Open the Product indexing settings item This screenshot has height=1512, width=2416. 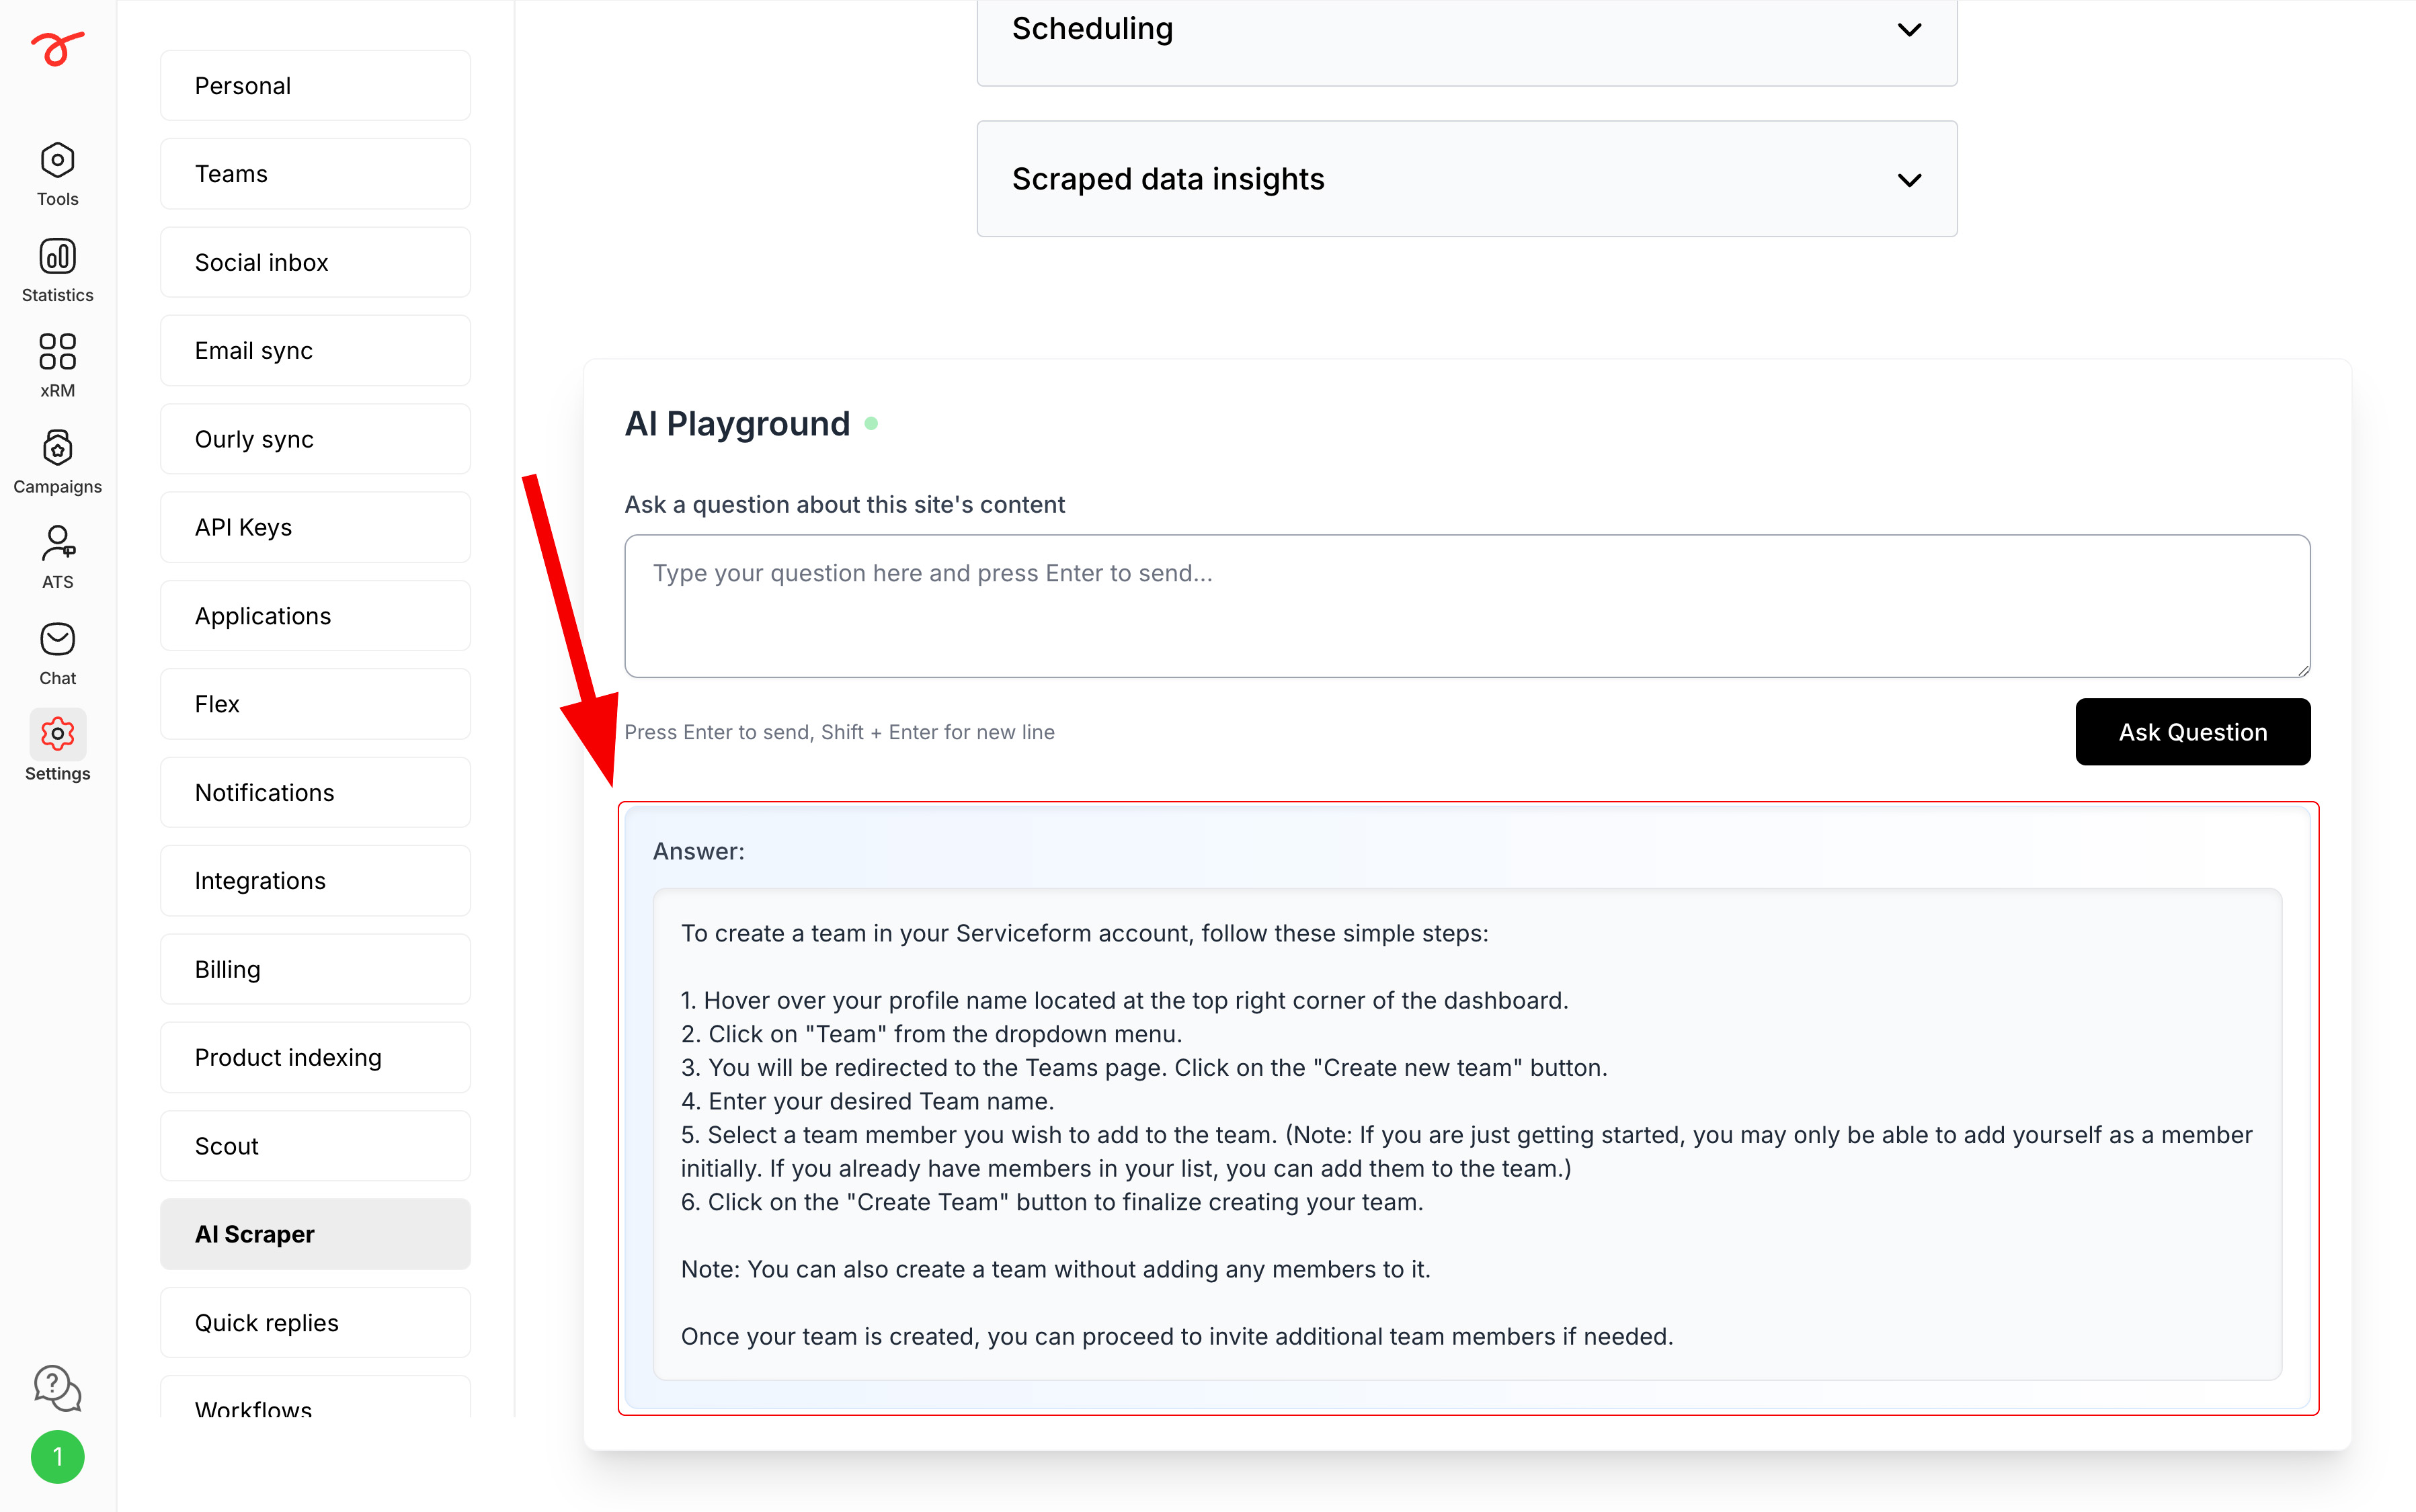pyautogui.click(x=315, y=1057)
